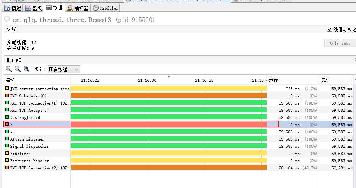
Task: Click the green icon beside Attach Listener
Action: click(x=7, y=138)
